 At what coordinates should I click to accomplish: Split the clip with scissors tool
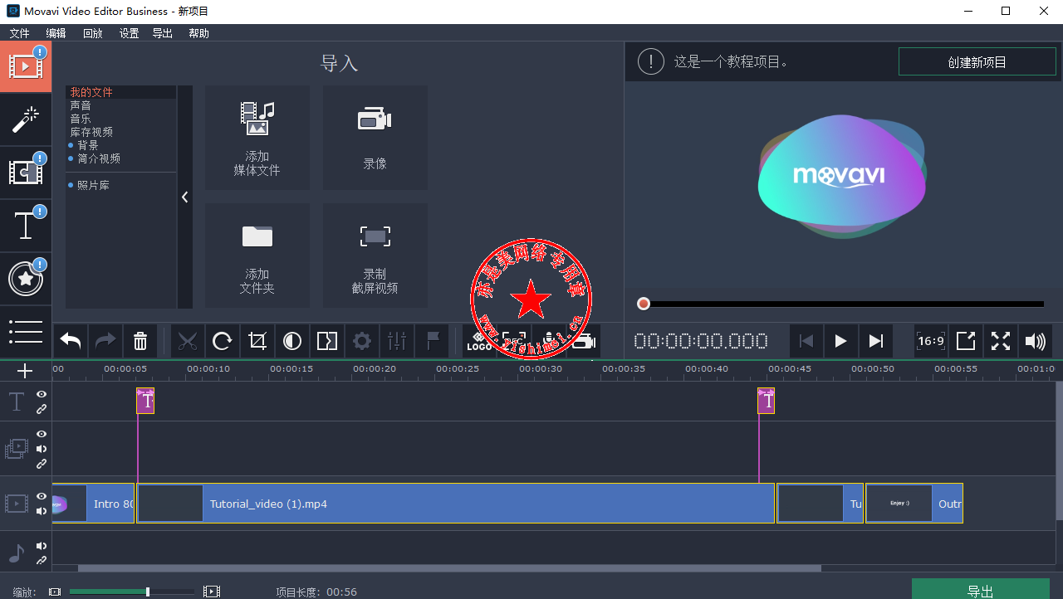click(188, 341)
